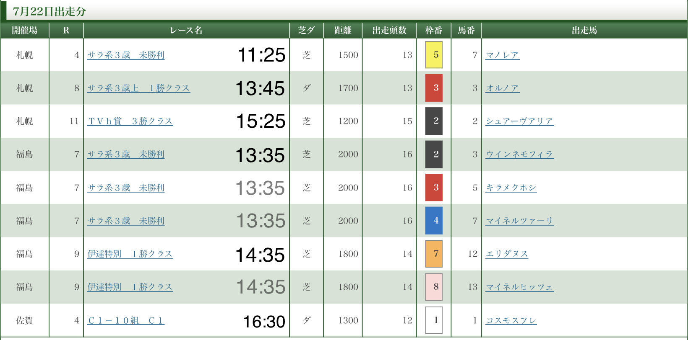The height and width of the screenshot is (340, 688).
Task: Open the TVh賞 3勝クラス race link
Action: point(130,121)
